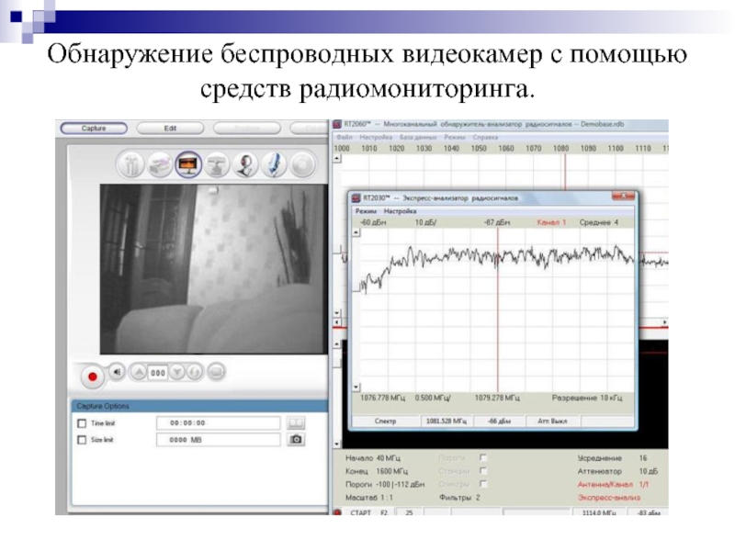
Task: Click the Аттенюатор 10 дБ value
Action: [649, 471]
